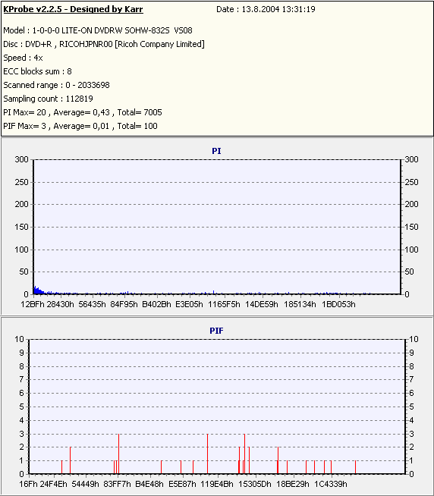Screen dimensions: 434x496
Task: Click the PI chart x-axis label 1BD053h
Action: pyautogui.click(x=338, y=304)
